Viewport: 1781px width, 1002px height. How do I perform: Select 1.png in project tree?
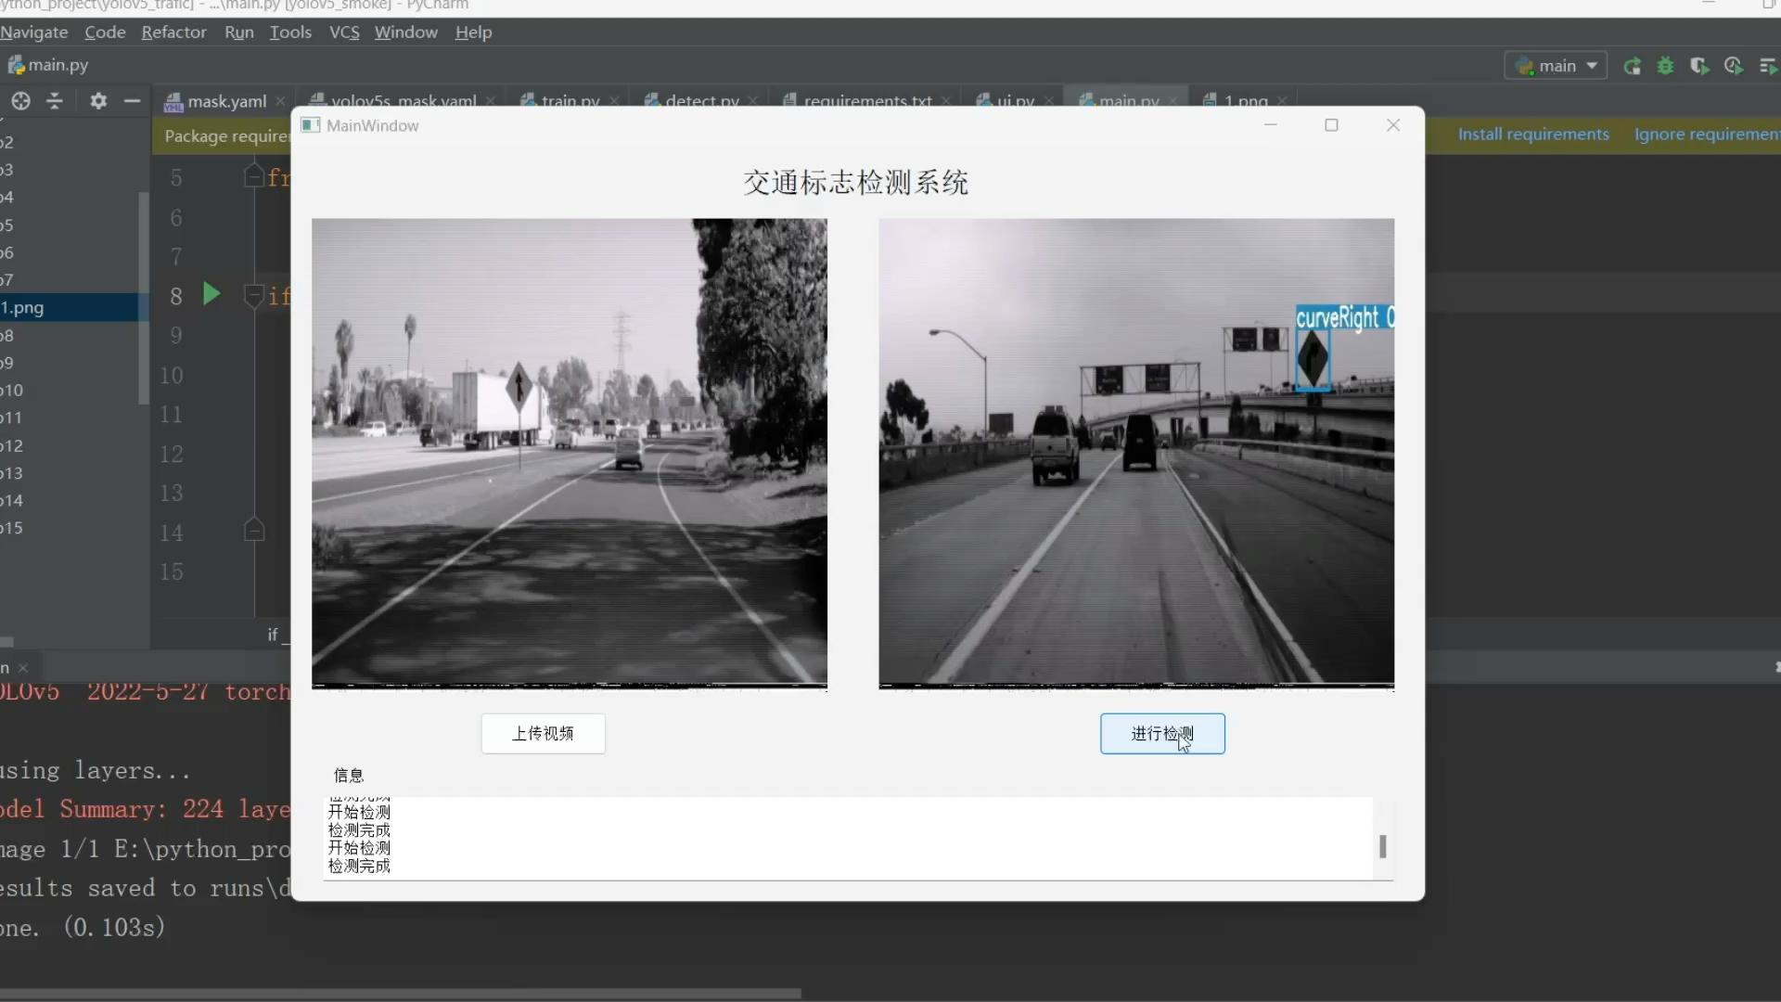point(24,307)
